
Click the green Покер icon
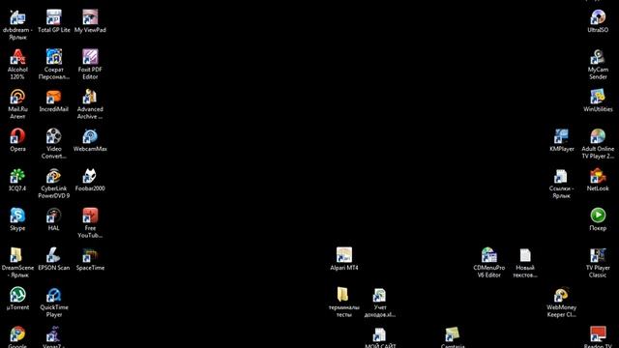pyautogui.click(x=598, y=216)
